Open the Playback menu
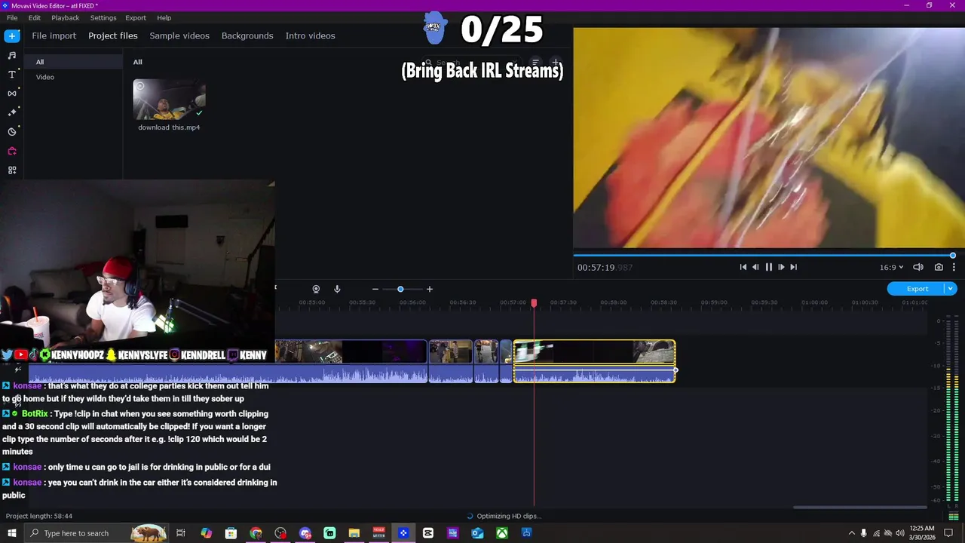Viewport: 965px width, 543px height. [66, 17]
